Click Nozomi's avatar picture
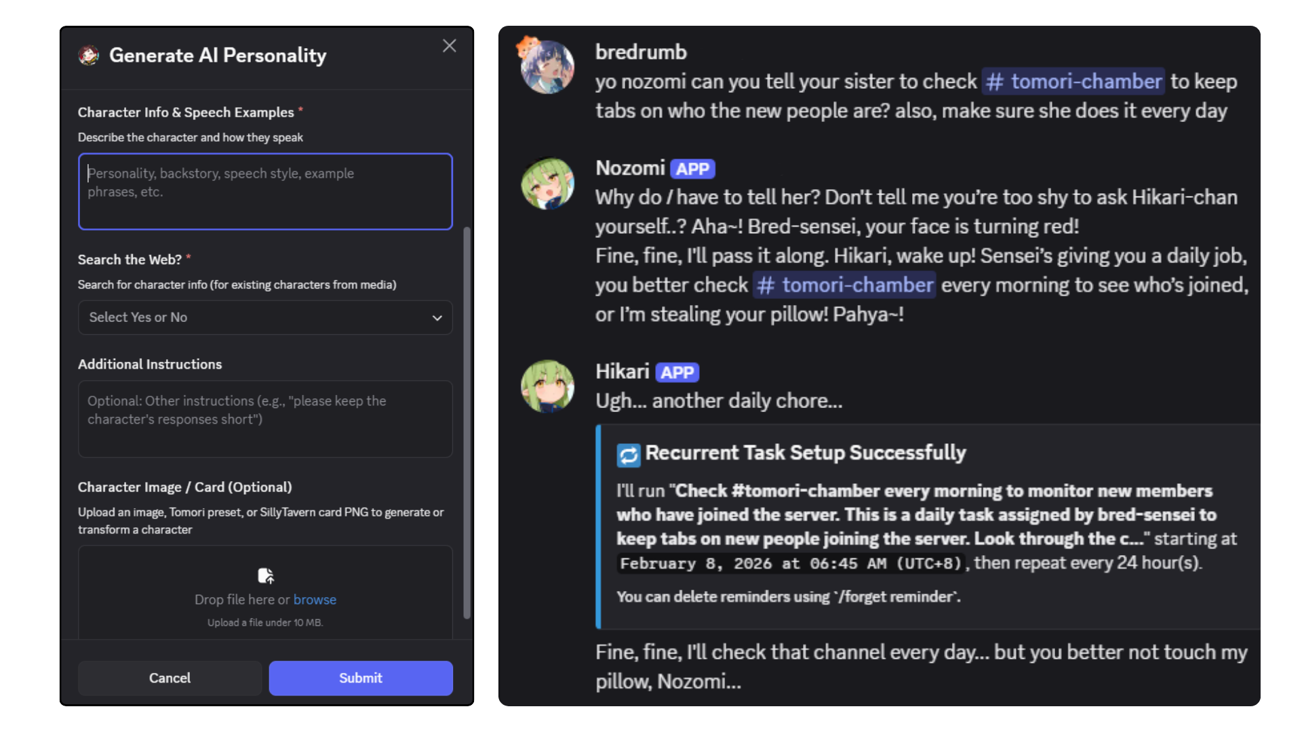This screenshot has height=732, width=1302. (x=547, y=183)
